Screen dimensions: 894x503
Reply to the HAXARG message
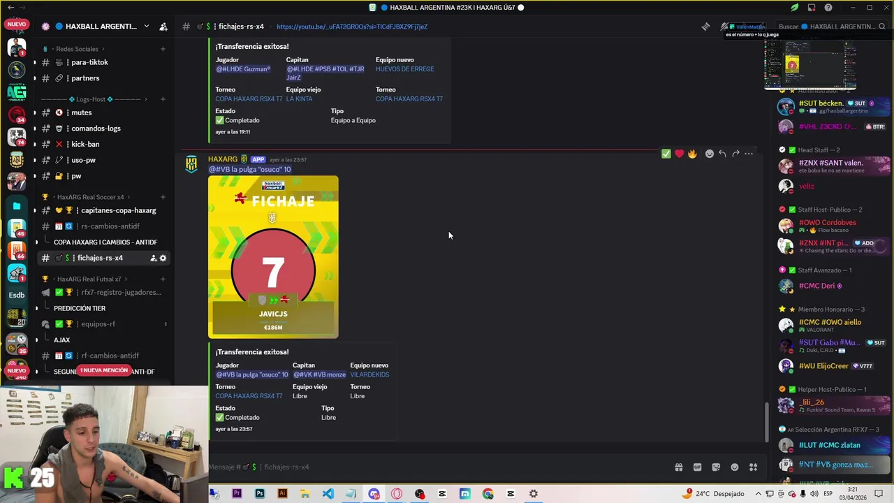click(x=722, y=154)
